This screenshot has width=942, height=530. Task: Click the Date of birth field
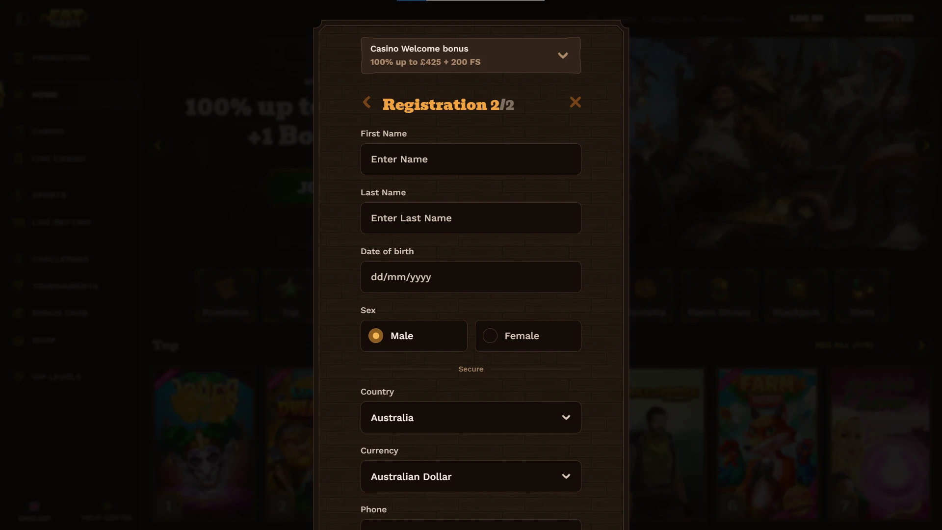pyautogui.click(x=471, y=277)
